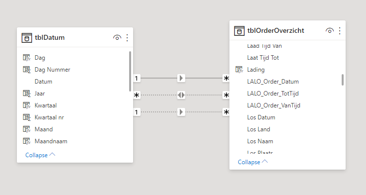Viewport: 366px width, 195px height.
Task: Select the LALO_Order_TotTijd field
Action: [x=273, y=94]
